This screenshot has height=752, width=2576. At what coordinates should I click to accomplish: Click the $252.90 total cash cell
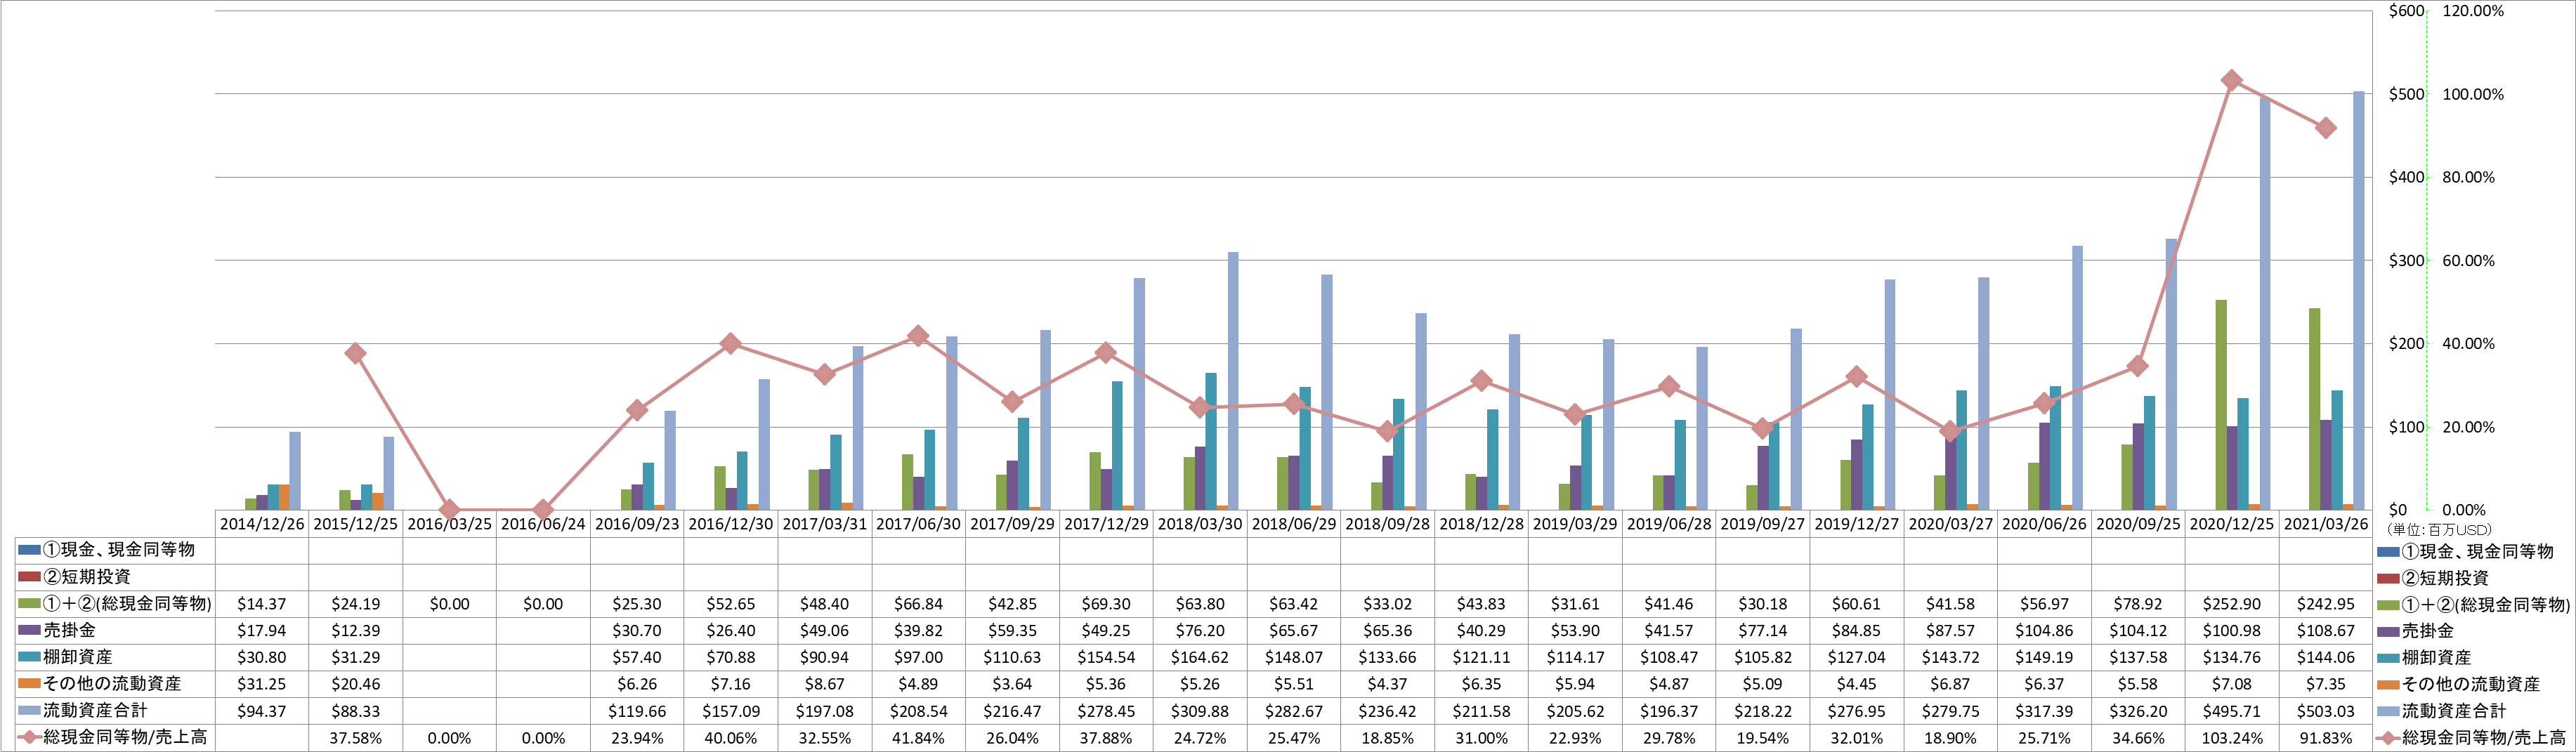(x=2232, y=604)
